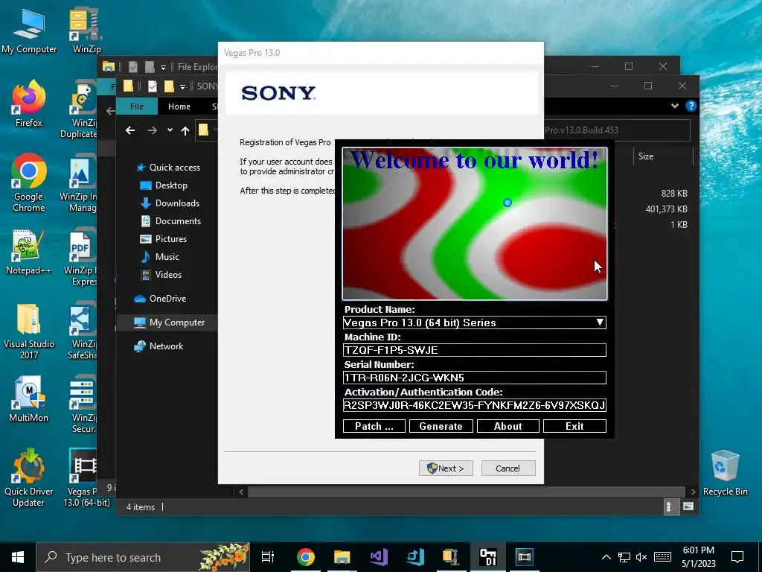The image size is (762, 572).
Task: Open the WinZip taskbar icon
Action: pyautogui.click(x=452, y=557)
